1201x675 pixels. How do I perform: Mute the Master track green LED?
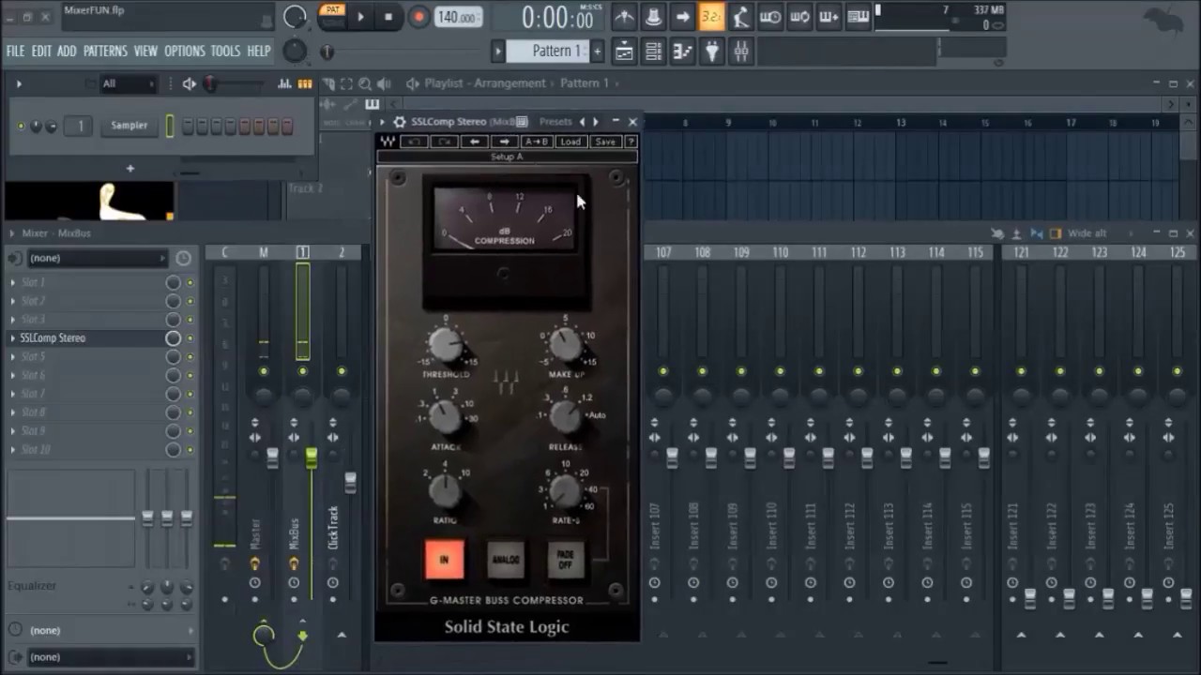click(x=264, y=372)
